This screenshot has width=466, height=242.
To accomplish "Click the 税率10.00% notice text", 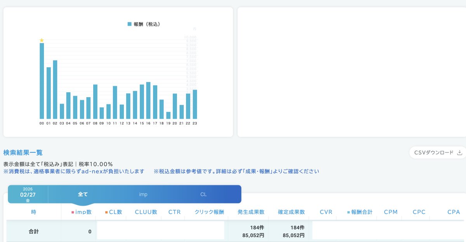I will pos(96,164).
